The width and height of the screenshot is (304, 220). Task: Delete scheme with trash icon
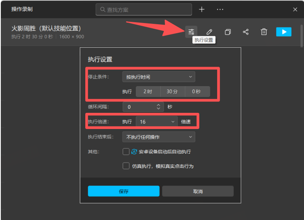264,32
